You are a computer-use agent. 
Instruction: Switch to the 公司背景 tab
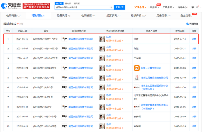(x=13, y=16)
